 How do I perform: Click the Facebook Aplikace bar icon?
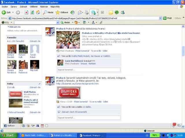9,126
